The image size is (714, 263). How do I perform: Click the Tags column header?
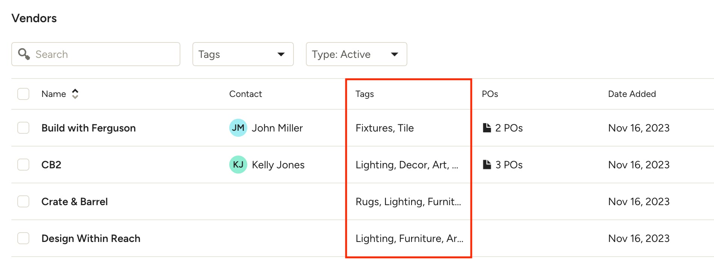(x=365, y=94)
